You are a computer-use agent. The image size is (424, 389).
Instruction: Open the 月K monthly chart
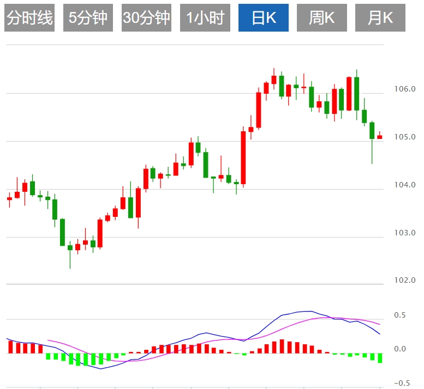tap(380, 18)
